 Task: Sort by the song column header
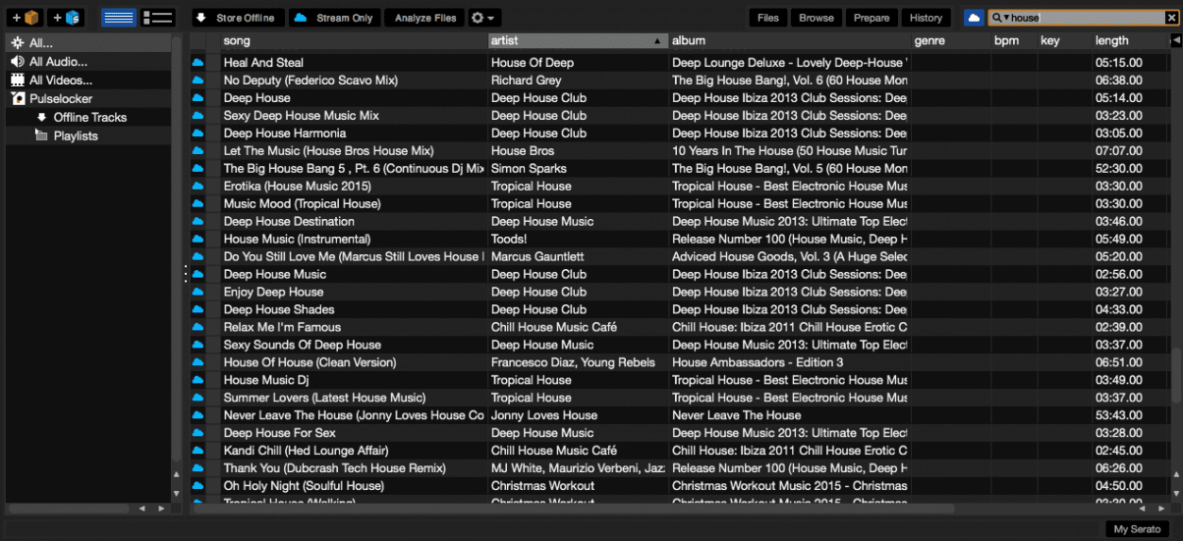[x=354, y=40]
